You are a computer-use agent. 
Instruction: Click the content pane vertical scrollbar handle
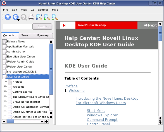click(160, 34)
